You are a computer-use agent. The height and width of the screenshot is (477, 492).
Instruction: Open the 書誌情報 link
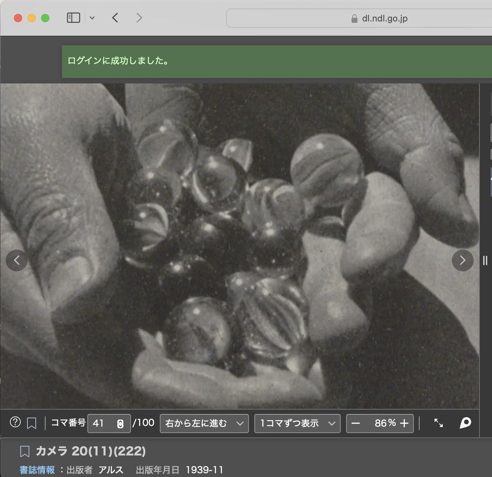(37, 470)
